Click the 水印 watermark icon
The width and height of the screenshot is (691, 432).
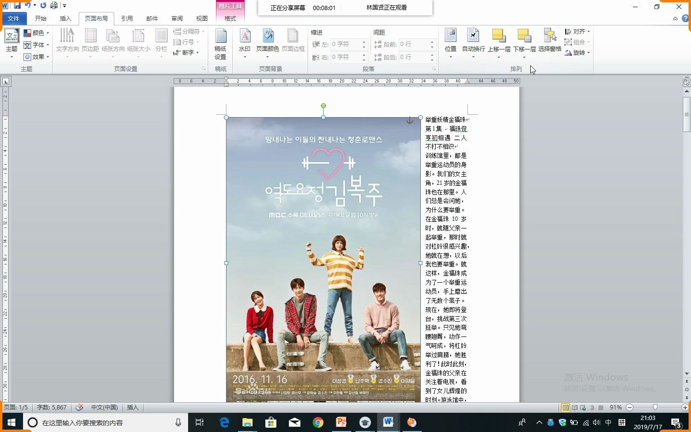[245, 36]
